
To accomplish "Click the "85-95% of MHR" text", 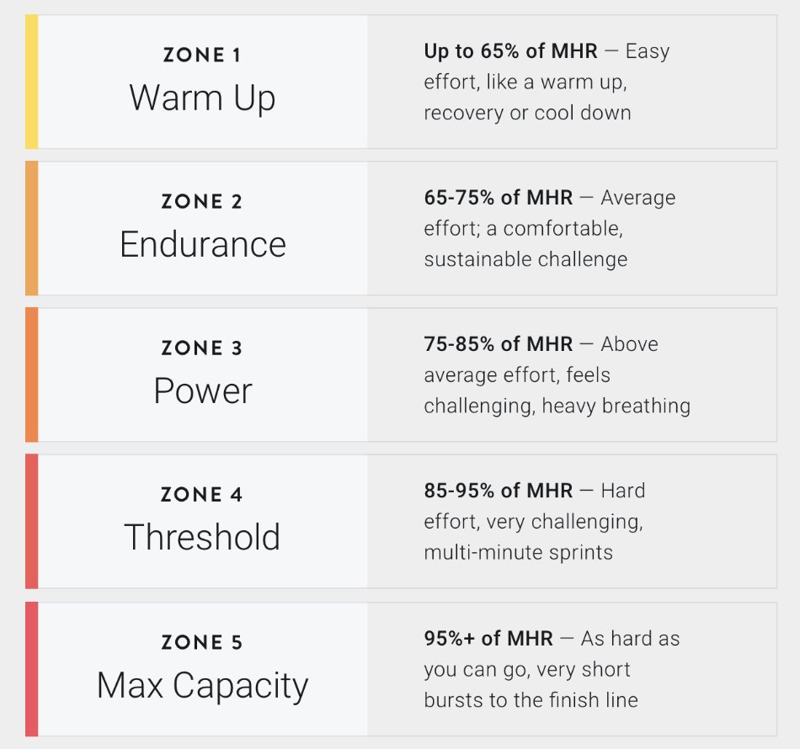I will pos(498,491).
